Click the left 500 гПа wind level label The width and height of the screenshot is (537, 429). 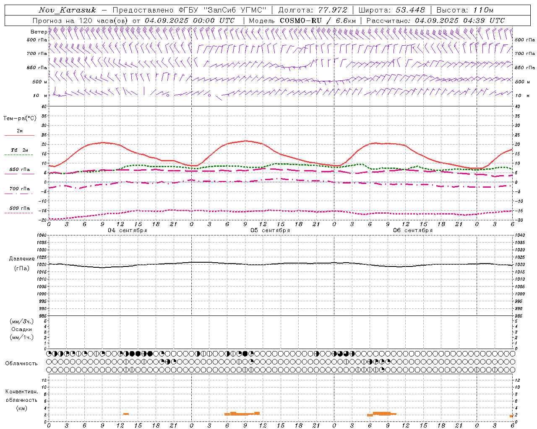pos(37,40)
